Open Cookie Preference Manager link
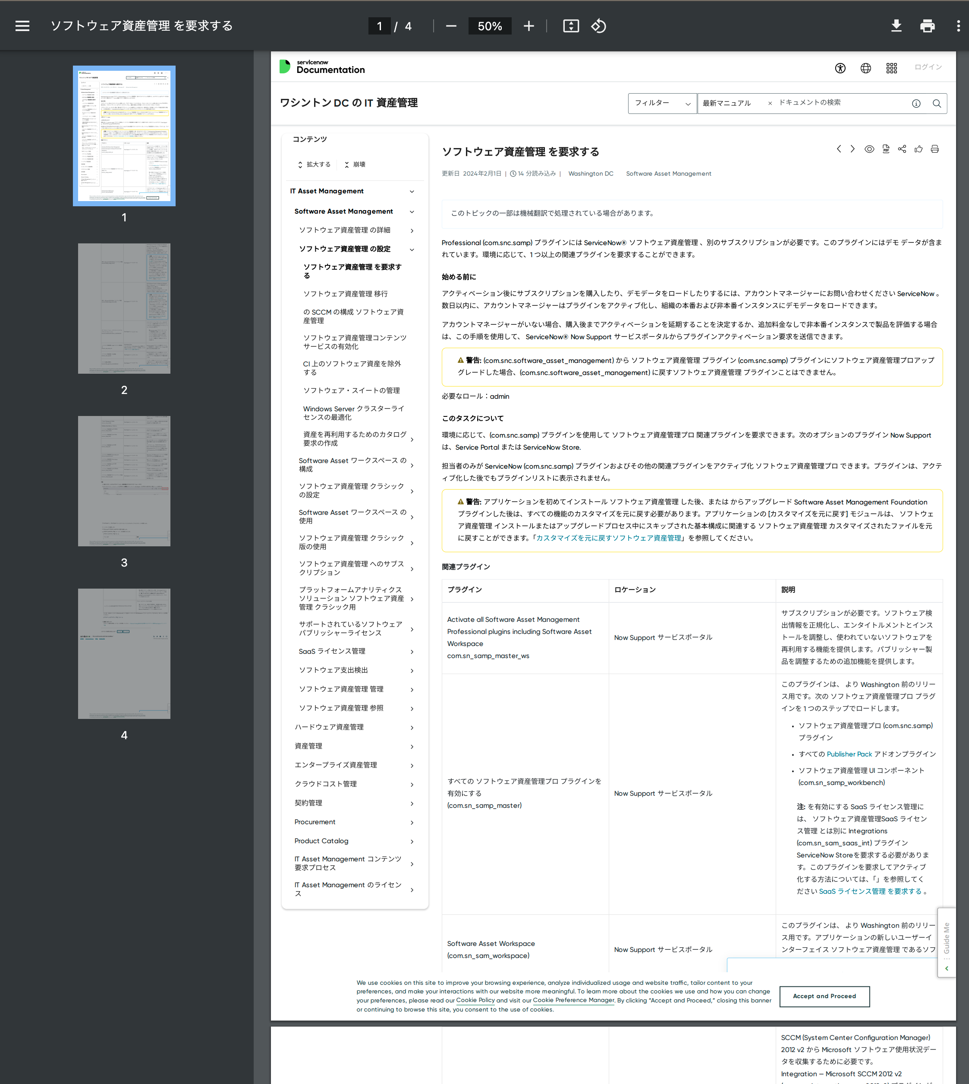The width and height of the screenshot is (969, 1084). (x=573, y=1000)
